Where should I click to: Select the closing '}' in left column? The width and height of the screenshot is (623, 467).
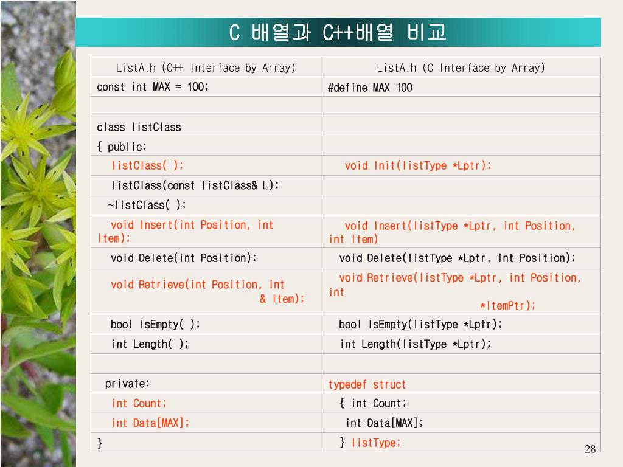[100, 443]
